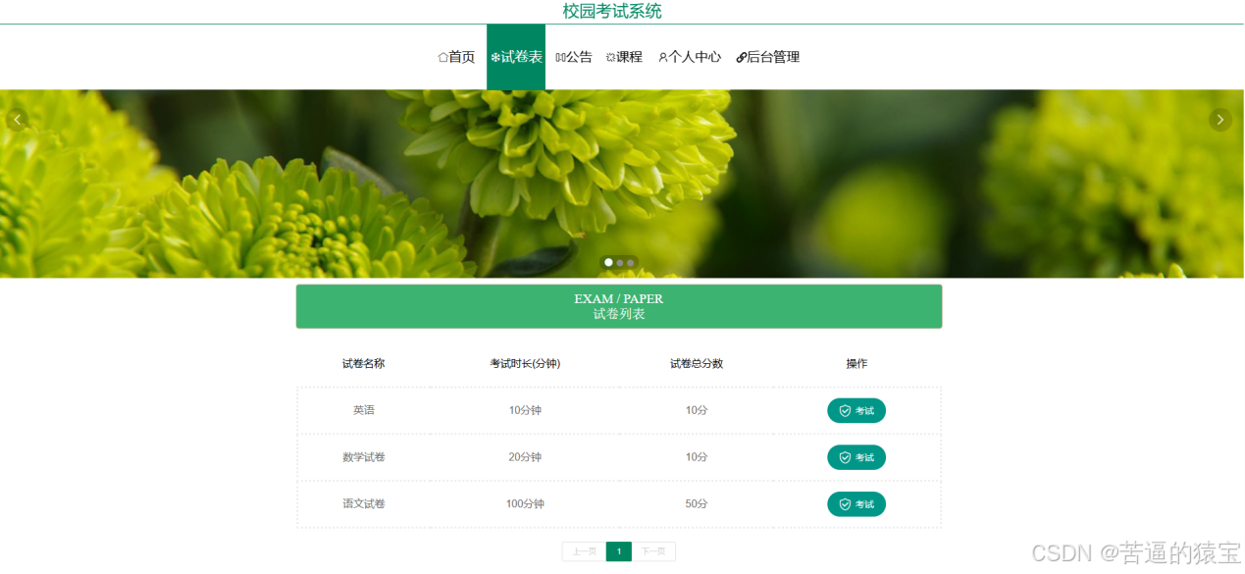Click the 数学试卷 paper name cell
1245x574 pixels.
point(364,457)
